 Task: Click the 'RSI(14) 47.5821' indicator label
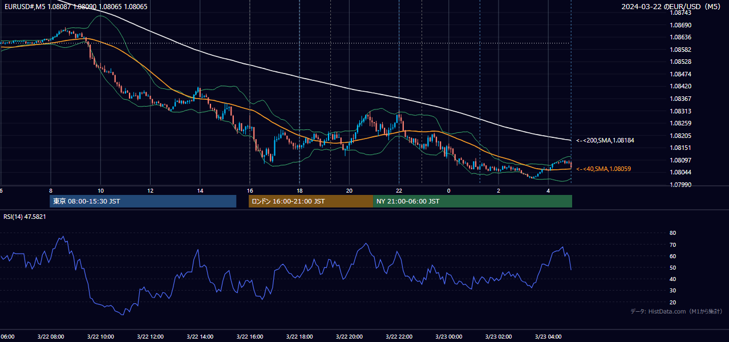[x=25, y=217]
